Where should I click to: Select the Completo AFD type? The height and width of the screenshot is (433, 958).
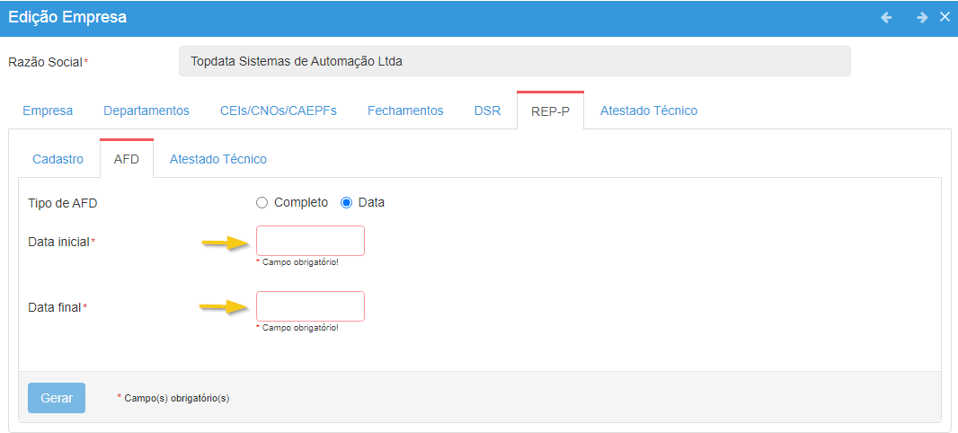[262, 202]
